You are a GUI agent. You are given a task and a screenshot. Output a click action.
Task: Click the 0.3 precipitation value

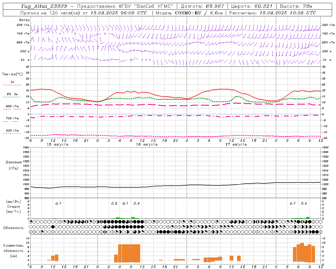(114, 204)
